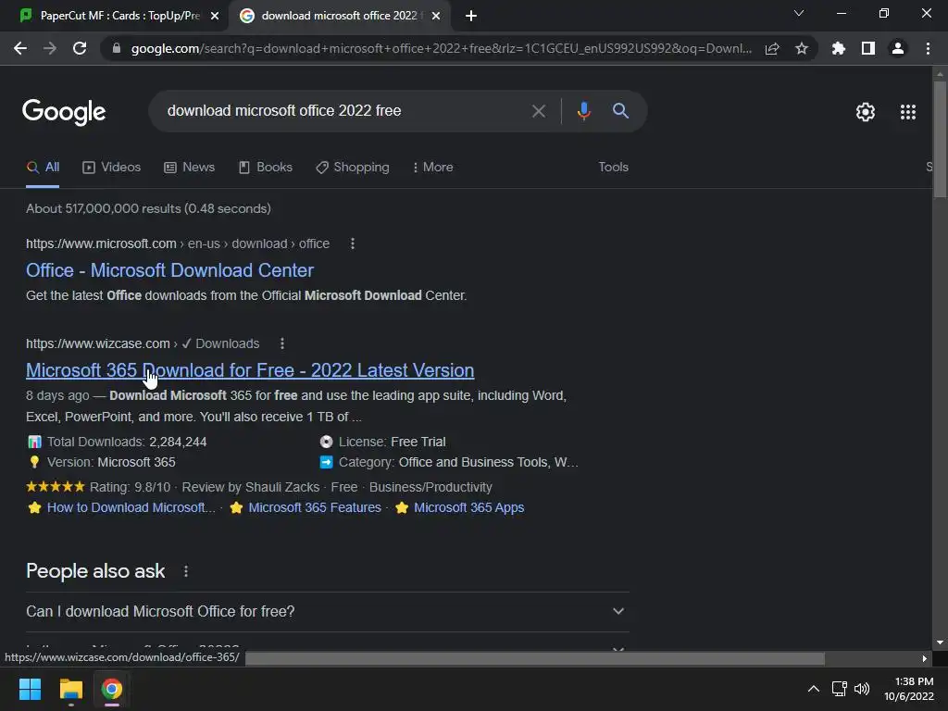
Task: Reload the Google search page
Action: [80, 48]
